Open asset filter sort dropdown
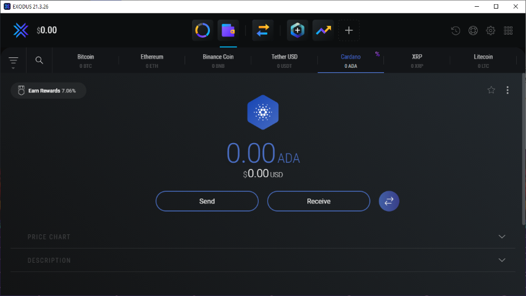526x296 pixels. (13, 61)
